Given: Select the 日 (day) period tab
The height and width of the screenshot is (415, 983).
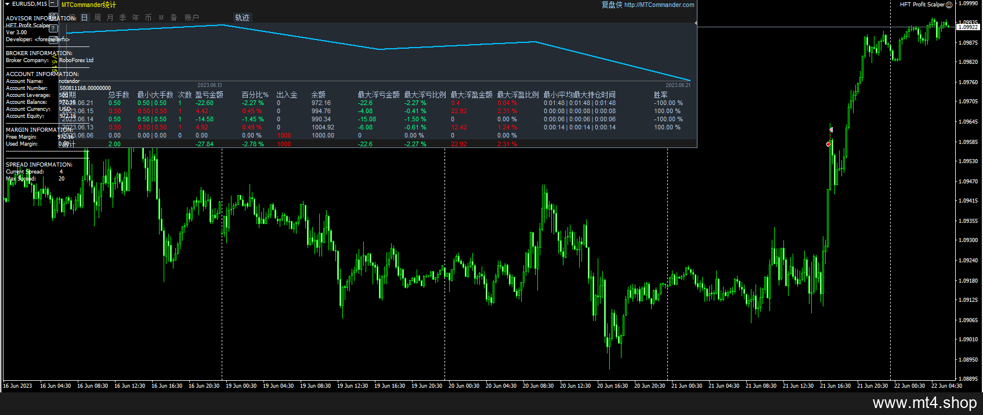Looking at the screenshot, I should coord(84,18).
